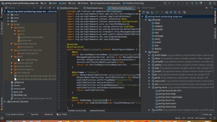Open TODO tool window
Image resolution: width=217 pixels, height=122 pixels.
click(x=62, y=115)
